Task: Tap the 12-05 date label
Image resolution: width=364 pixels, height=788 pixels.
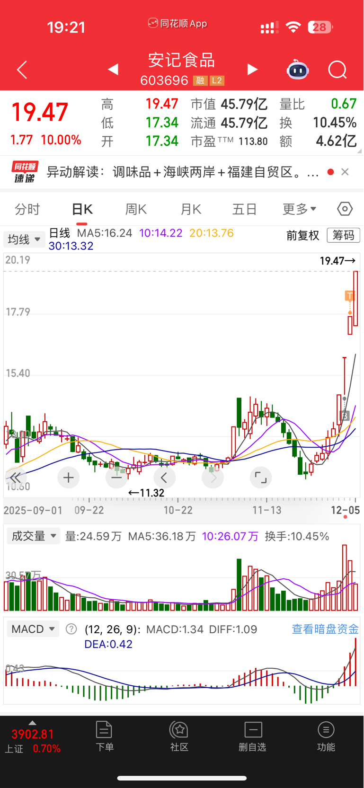Action: (346, 510)
